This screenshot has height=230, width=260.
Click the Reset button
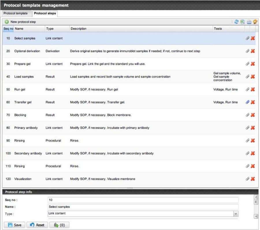click(x=37, y=225)
